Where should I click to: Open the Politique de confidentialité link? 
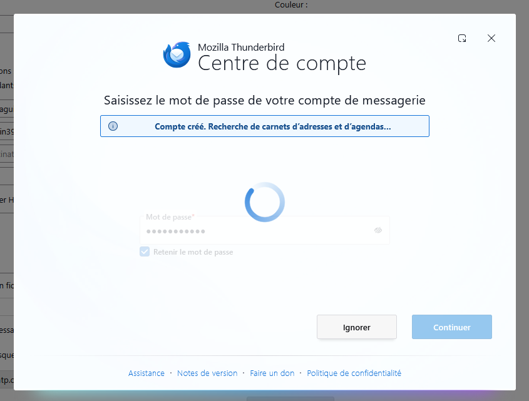pos(354,373)
